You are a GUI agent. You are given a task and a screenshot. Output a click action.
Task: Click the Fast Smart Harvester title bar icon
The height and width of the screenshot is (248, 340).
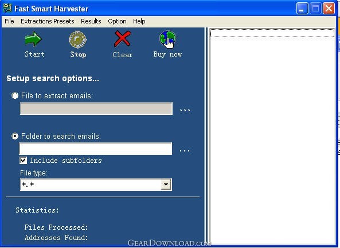[x=7, y=8]
